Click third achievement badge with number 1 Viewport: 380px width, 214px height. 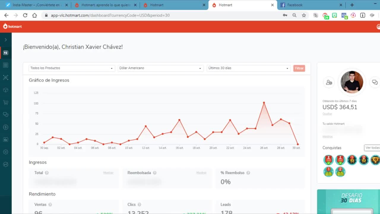click(x=352, y=160)
